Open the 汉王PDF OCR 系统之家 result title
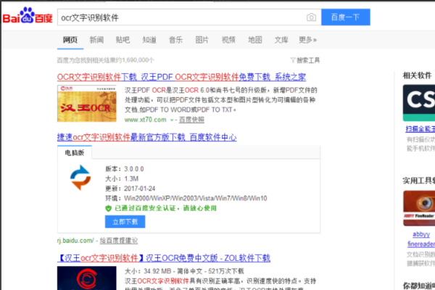Screen dimensions: 435x290 (x=181, y=77)
